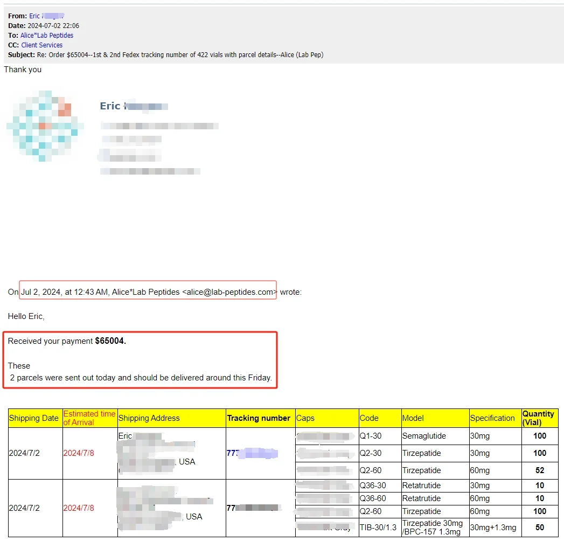Click the Estimated time of Arrival header

(89, 418)
